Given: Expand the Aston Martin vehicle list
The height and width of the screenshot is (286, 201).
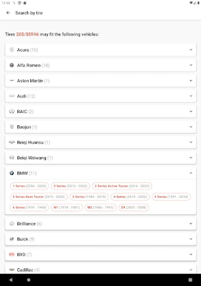Looking at the screenshot, I should click(x=191, y=81).
